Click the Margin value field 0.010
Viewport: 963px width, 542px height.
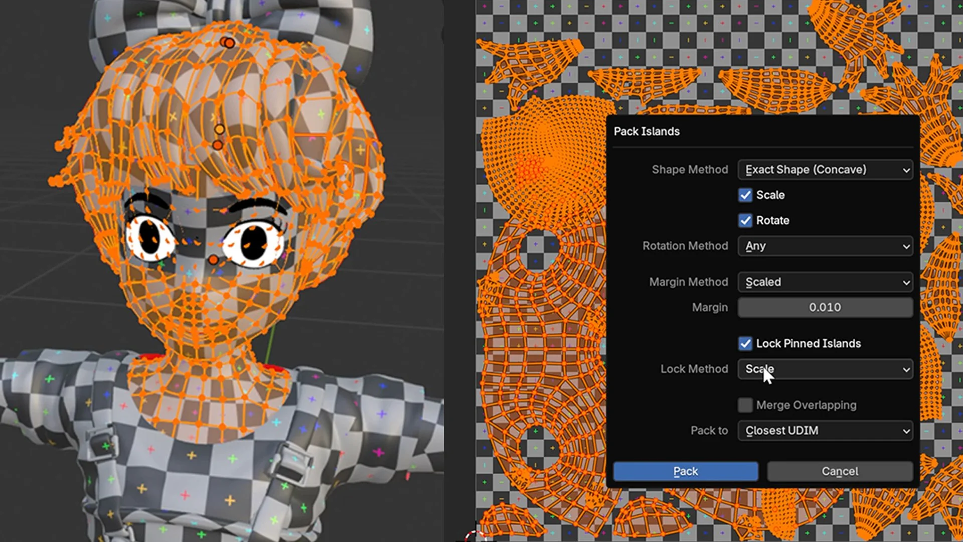[825, 307]
